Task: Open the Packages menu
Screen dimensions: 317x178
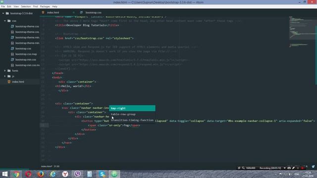Action: coord(45,6)
